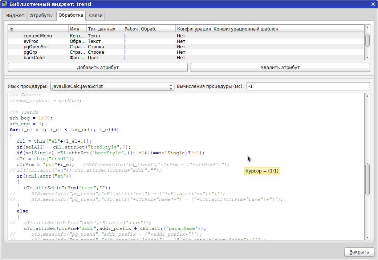The image size is (378, 260).
Task: Click the Добавить атрибут button
Action: coord(98,68)
